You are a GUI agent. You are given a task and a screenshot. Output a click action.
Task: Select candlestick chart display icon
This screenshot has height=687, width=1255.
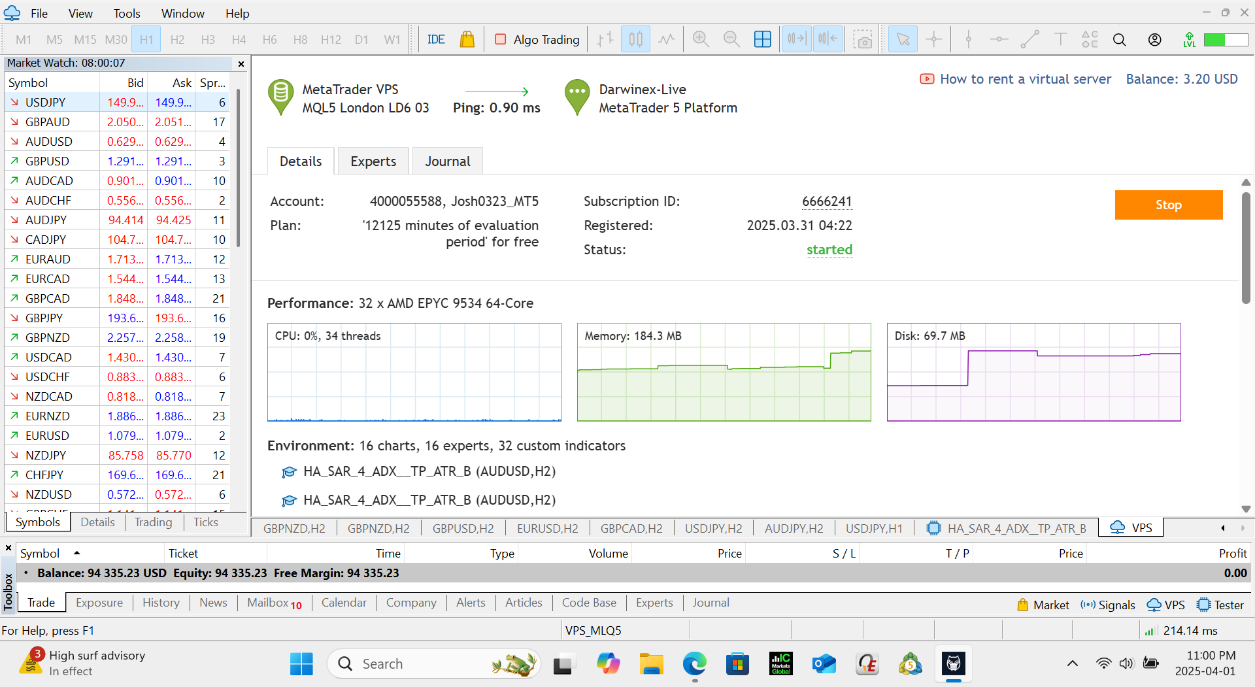[635, 39]
